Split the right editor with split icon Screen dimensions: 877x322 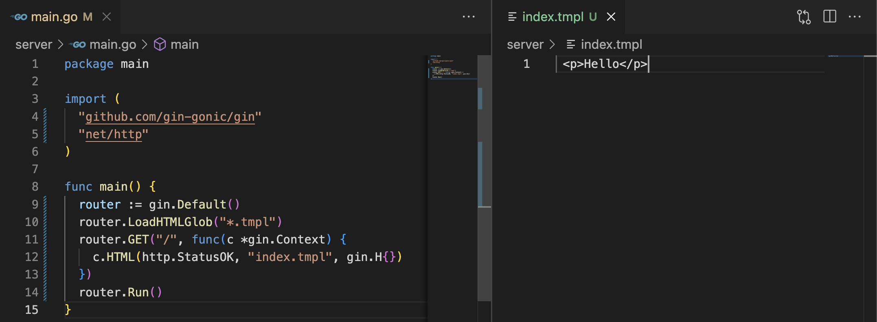[830, 17]
